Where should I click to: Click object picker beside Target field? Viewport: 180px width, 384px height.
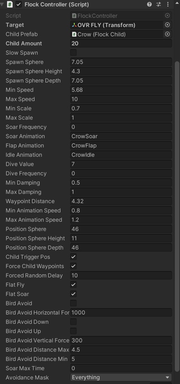(x=168, y=25)
